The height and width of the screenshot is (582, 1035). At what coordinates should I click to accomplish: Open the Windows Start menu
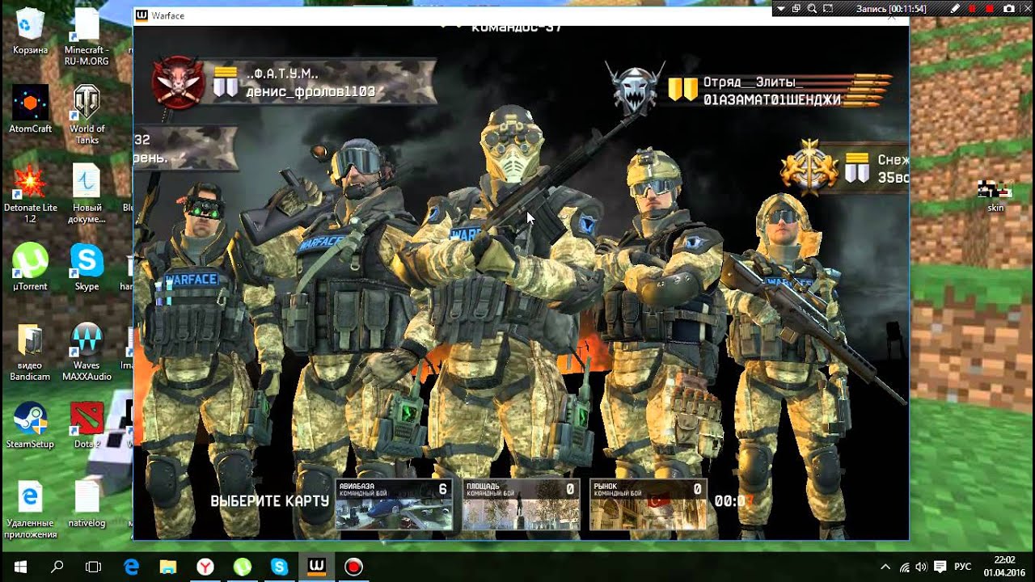tap(19, 567)
